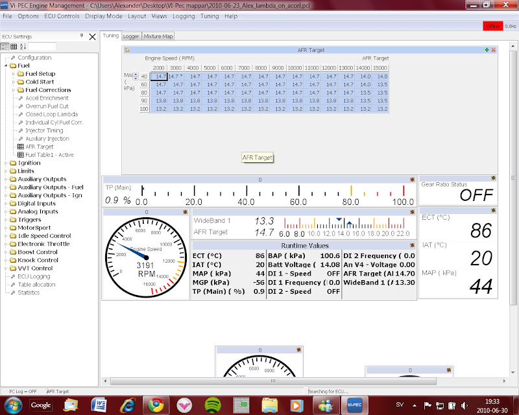Open Closed Loop Lambda settings

point(51,114)
